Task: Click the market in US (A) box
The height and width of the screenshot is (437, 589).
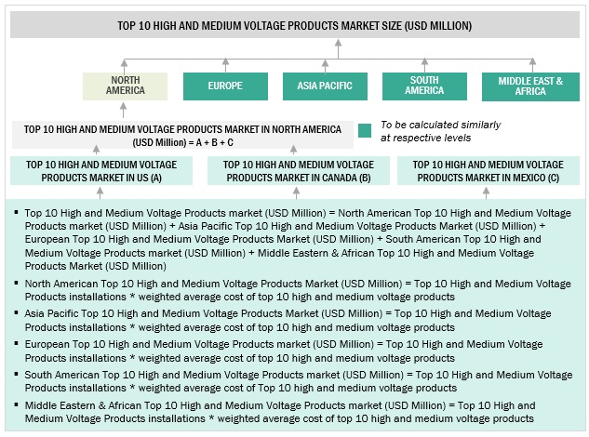Action: point(100,170)
